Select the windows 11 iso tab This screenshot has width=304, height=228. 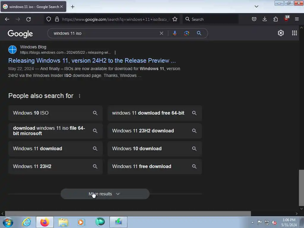pyautogui.click(x=33, y=7)
